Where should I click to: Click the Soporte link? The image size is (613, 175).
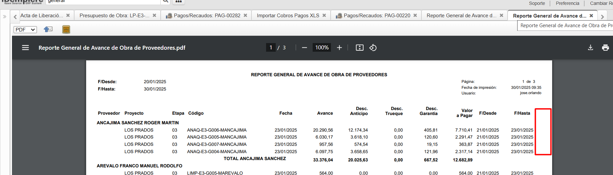(x=537, y=3)
